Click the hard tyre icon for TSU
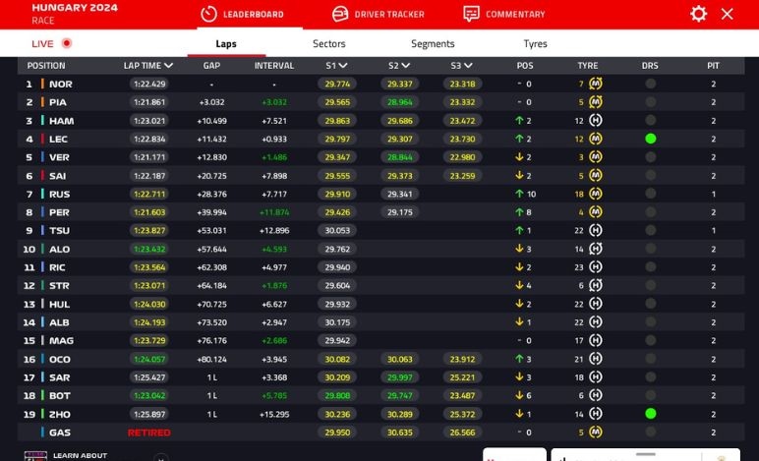The width and height of the screenshot is (759, 461). [595, 231]
